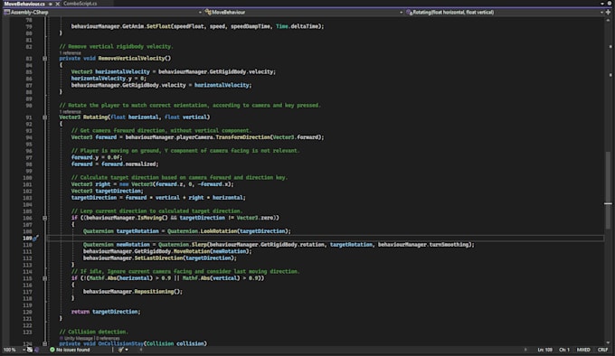Click the SetLastDirection call line

160,258
